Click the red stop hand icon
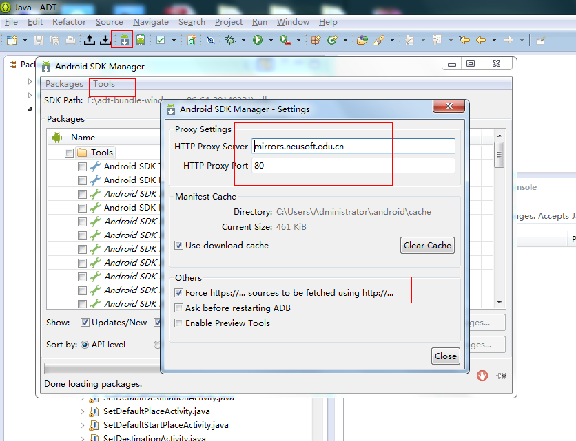Screen dimensions: 576x441 coord(482,376)
